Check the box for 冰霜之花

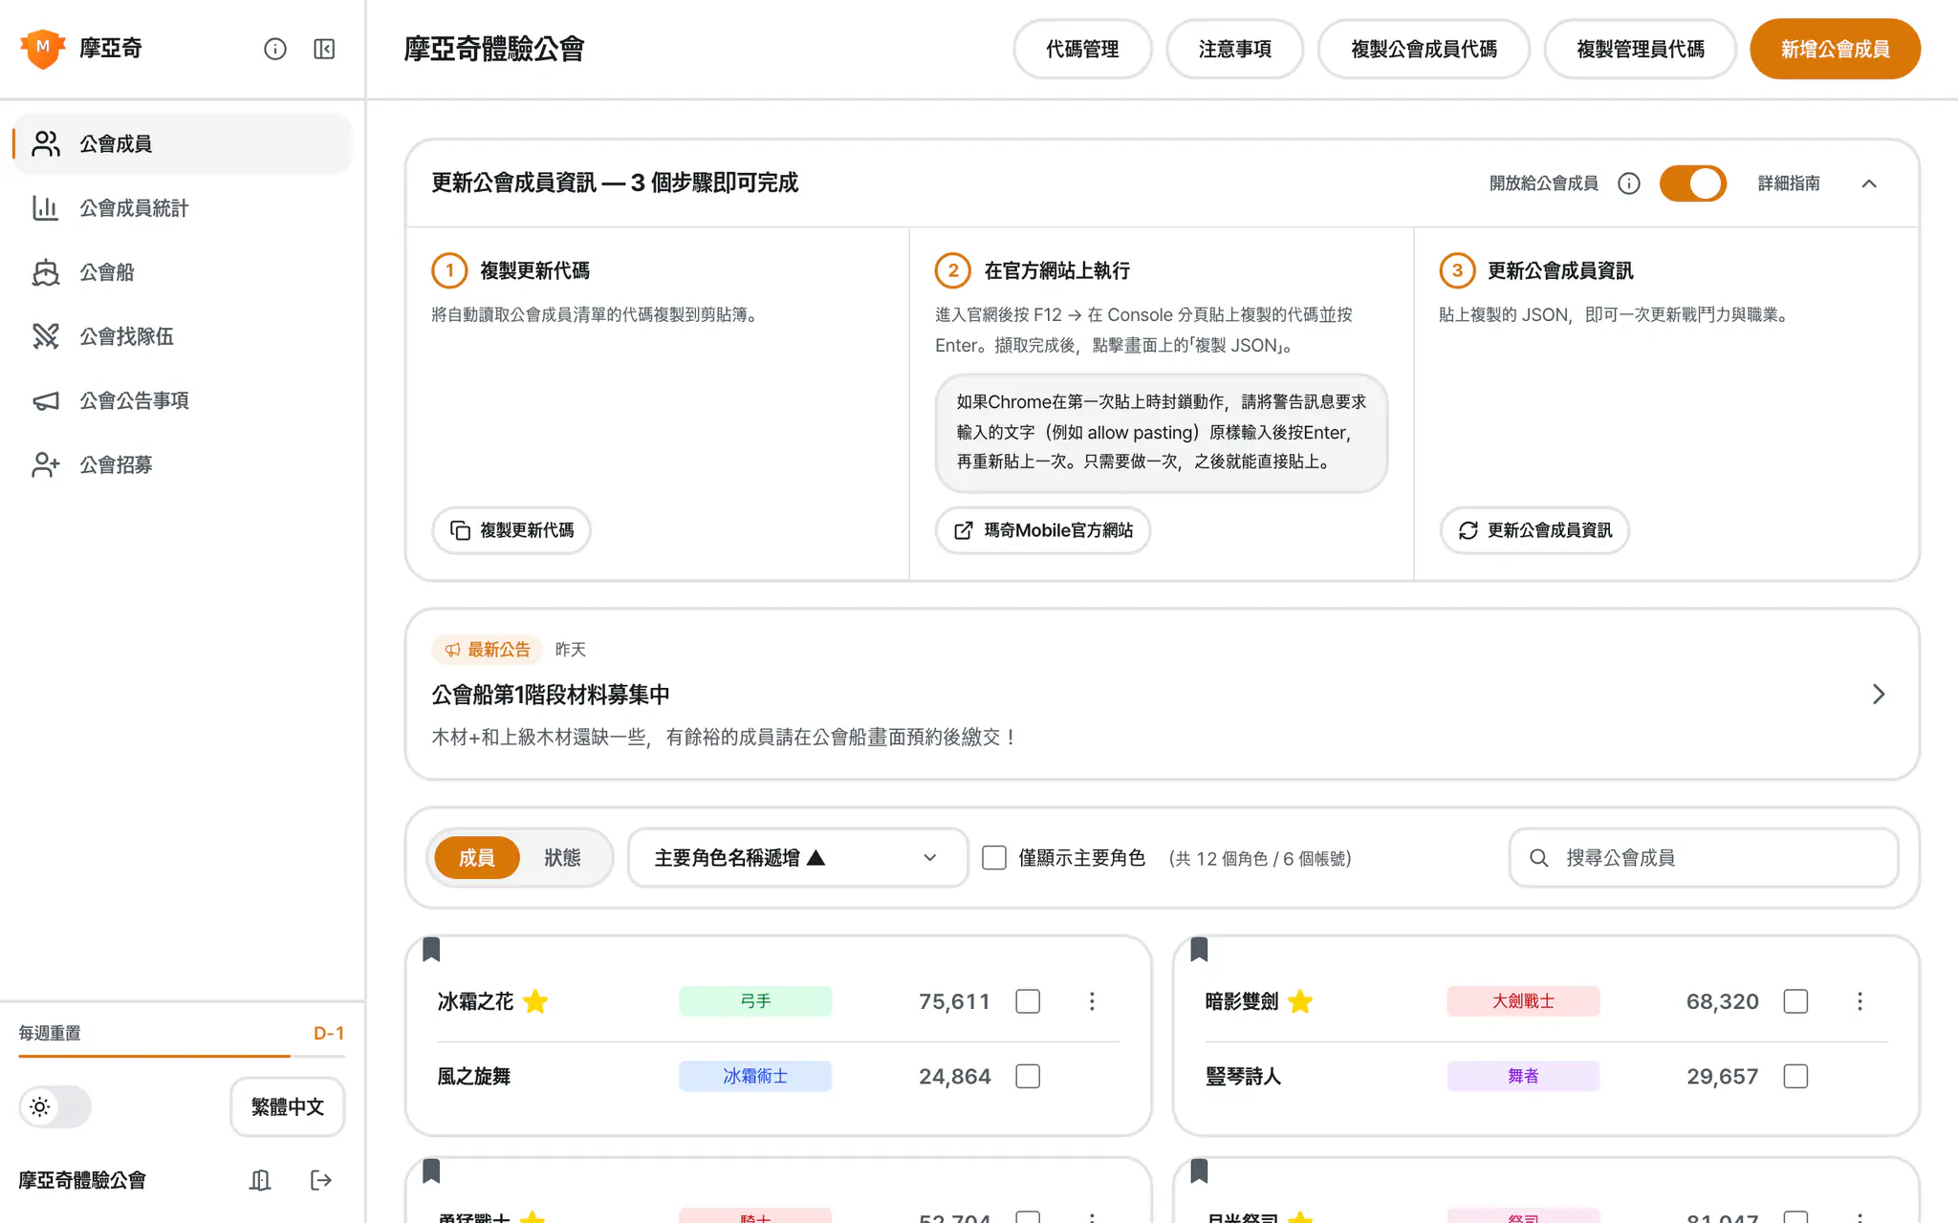tap(1028, 1001)
